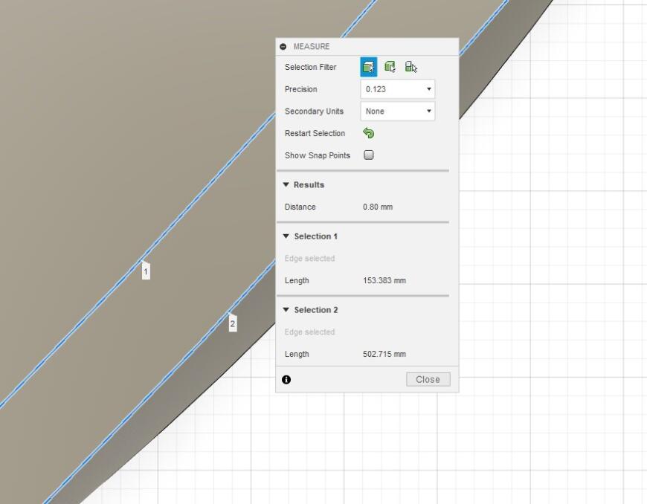Click measurement marker label 1
The image size is (647, 504).
146,271
